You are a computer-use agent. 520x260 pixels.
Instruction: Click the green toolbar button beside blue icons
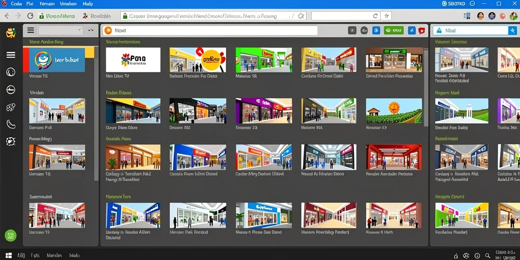(394, 30)
